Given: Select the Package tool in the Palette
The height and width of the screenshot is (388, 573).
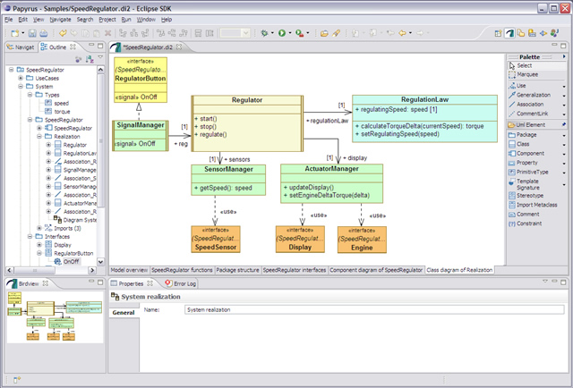Looking at the screenshot, I should click(526, 134).
